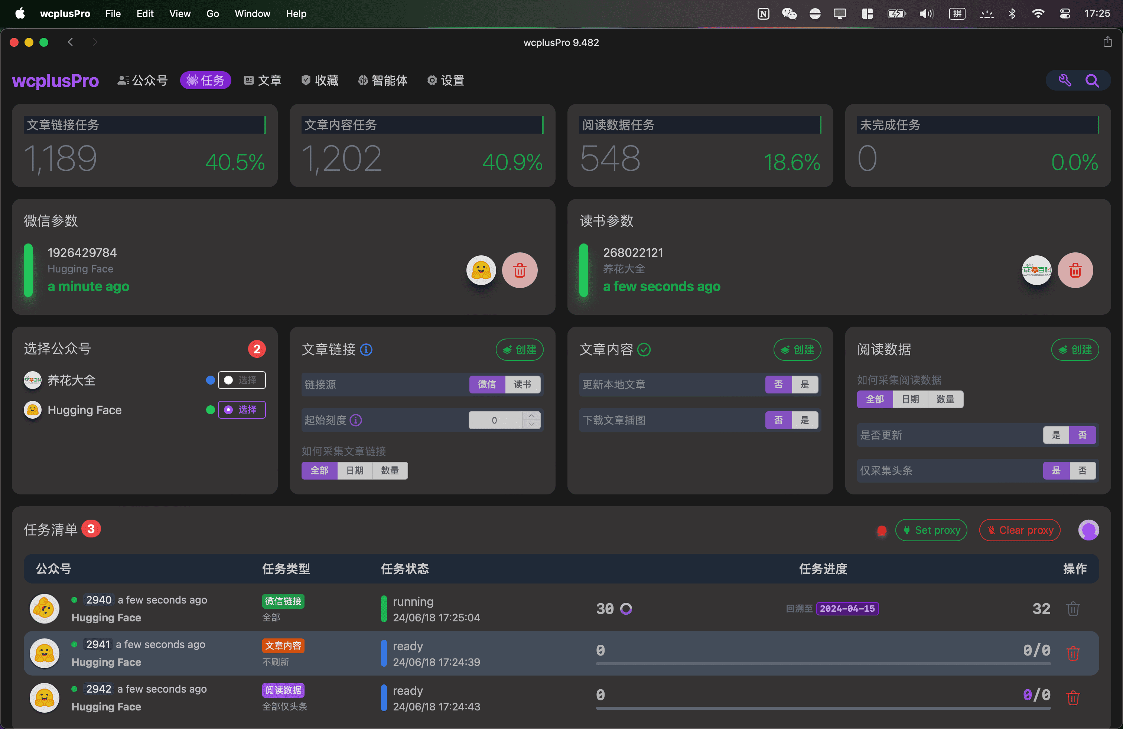Click the 养花大全 avatar in 读书参数
The image size is (1123, 729).
[1036, 270]
